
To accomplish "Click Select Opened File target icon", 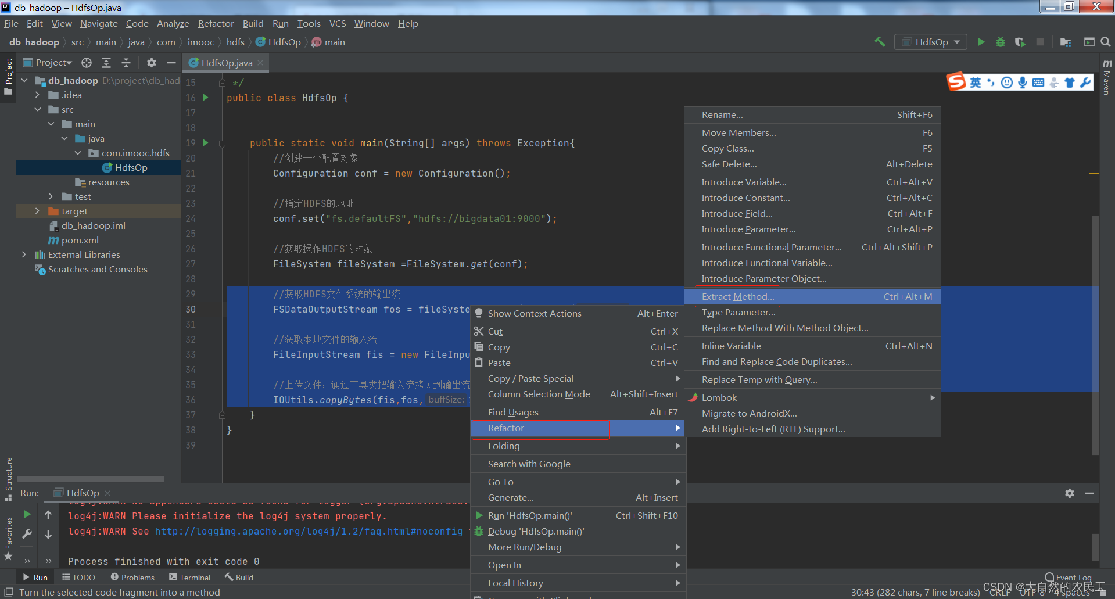I will click(87, 63).
